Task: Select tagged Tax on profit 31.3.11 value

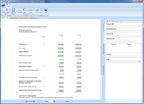Action: click(79, 87)
